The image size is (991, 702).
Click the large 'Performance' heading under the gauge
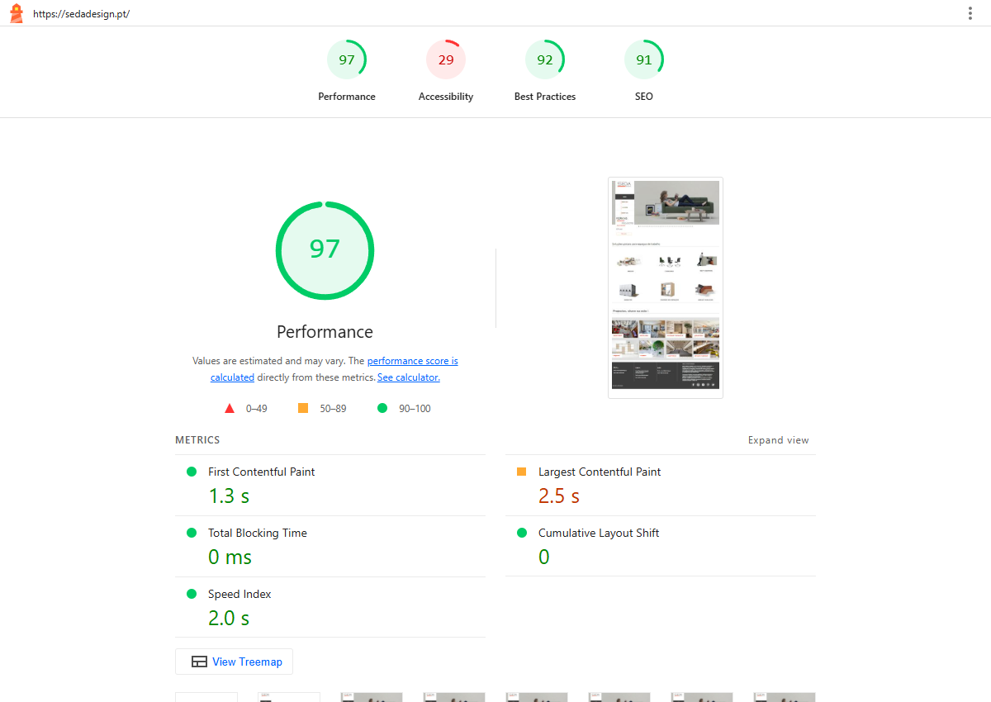[325, 332]
